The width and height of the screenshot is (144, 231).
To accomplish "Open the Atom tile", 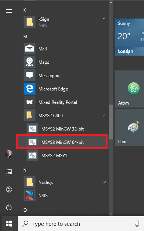I will coord(130,89).
